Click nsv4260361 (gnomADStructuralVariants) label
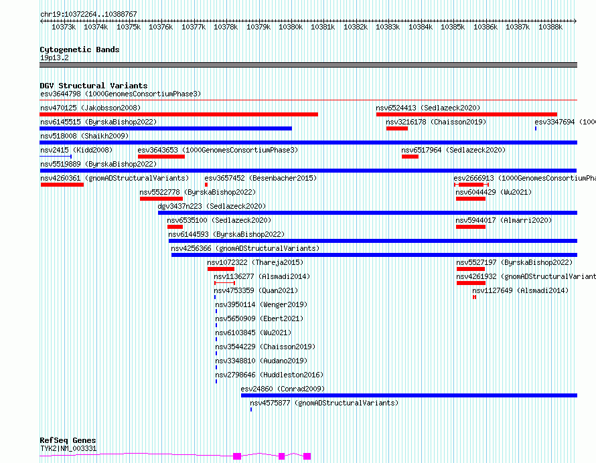Screen dimensions: 596x463 [115, 178]
